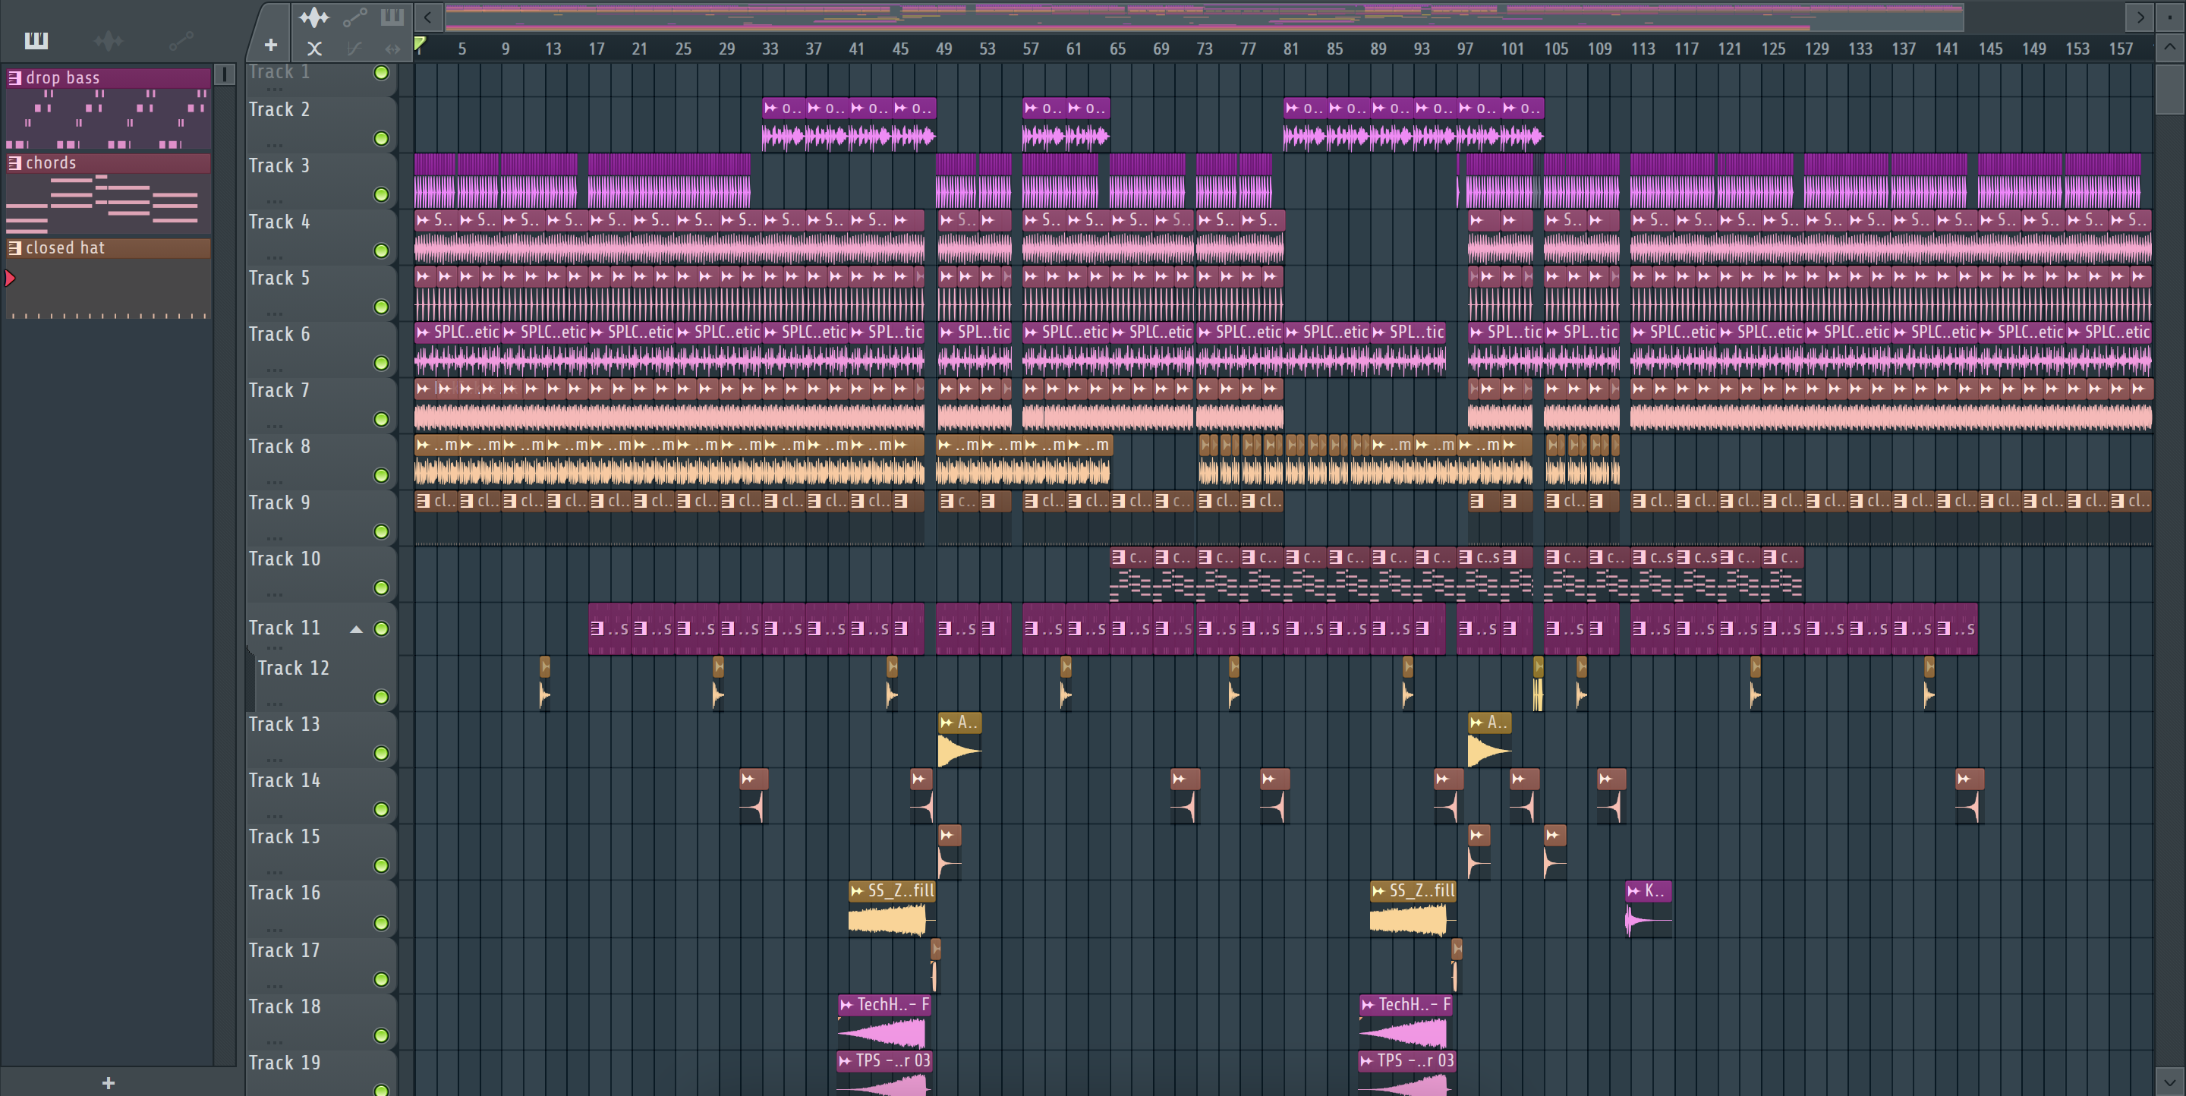Click the K.. clip icon on Track 16
This screenshot has height=1096, width=2186.
point(1633,891)
